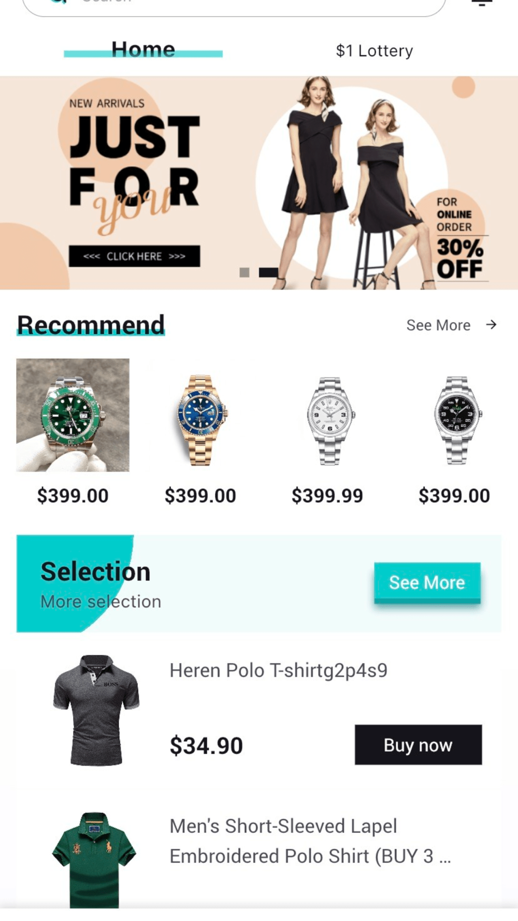Open the 30% OFF online order badge

(x=459, y=238)
